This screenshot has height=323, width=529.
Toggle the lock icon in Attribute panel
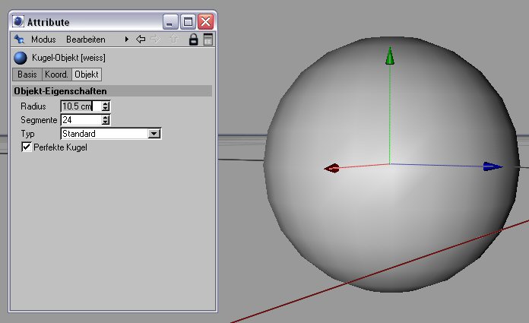pyautogui.click(x=193, y=39)
